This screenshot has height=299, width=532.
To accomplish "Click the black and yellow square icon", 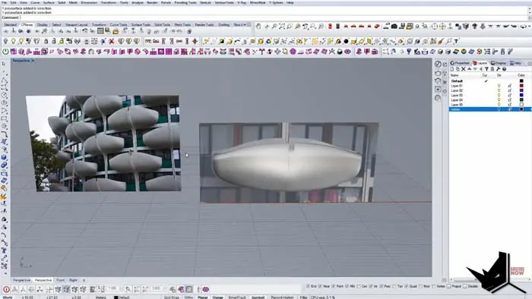I will [222, 41].
